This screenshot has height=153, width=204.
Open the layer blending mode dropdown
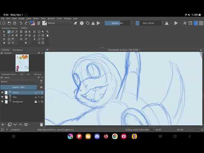(x=20, y=82)
